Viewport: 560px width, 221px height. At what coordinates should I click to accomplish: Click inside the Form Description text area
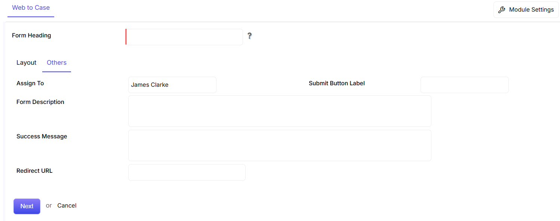coord(280,111)
